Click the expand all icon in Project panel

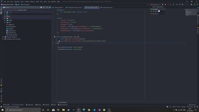[x=44, y=7]
